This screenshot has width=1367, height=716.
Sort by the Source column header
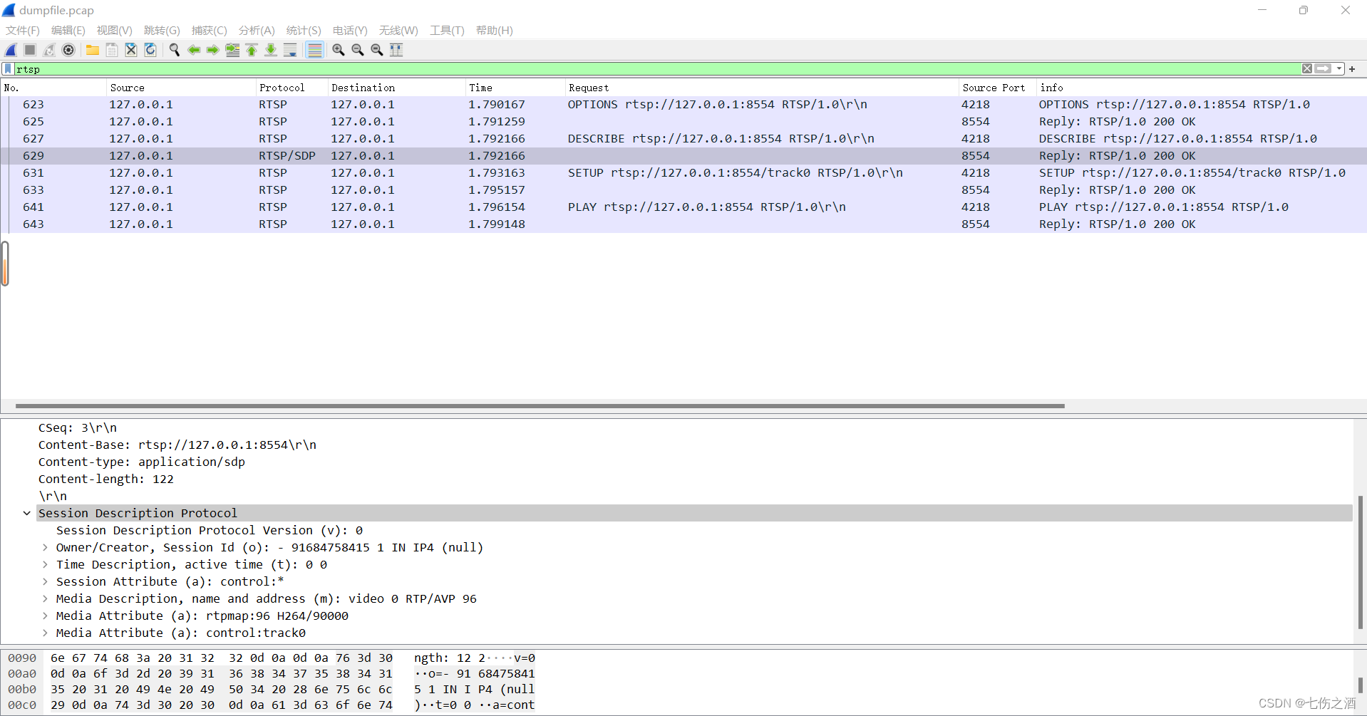coord(181,88)
